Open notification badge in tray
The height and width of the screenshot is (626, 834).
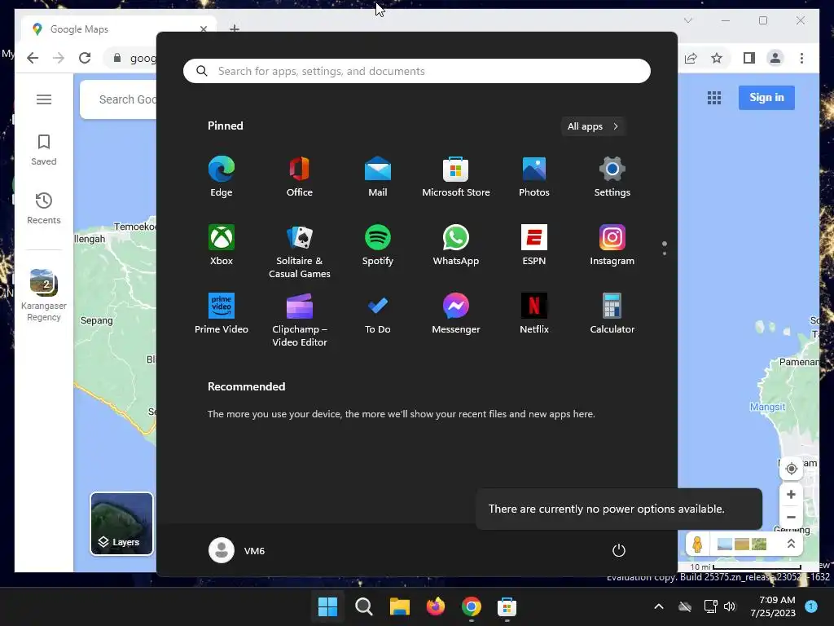[x=811, y=606]
